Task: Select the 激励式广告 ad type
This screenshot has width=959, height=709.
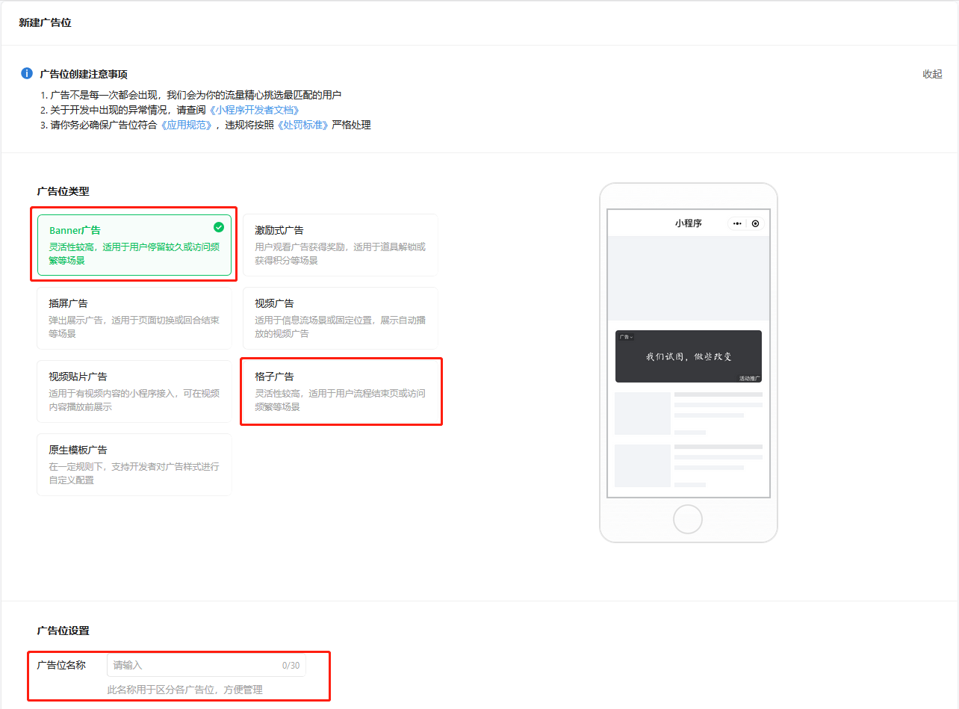Action: (340, 245)
